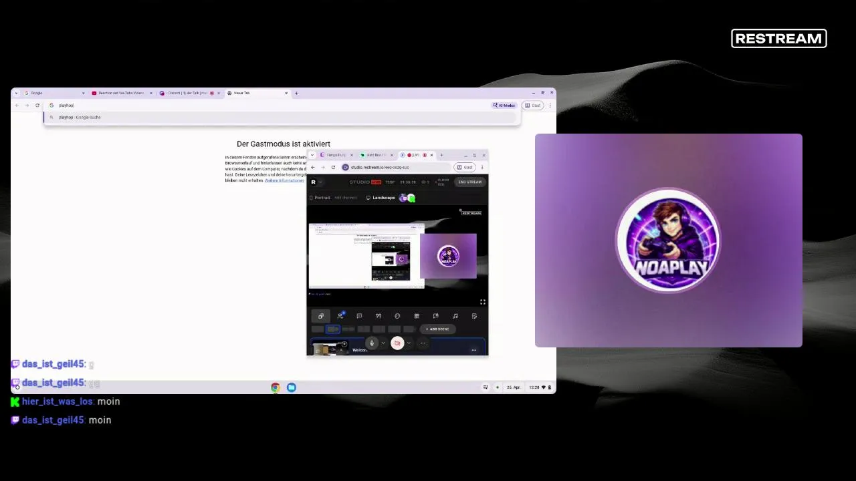This screenshot has width=856, height=481.
Task: Open the guests panel icon in Restream
Action: (x=340, y=316)
